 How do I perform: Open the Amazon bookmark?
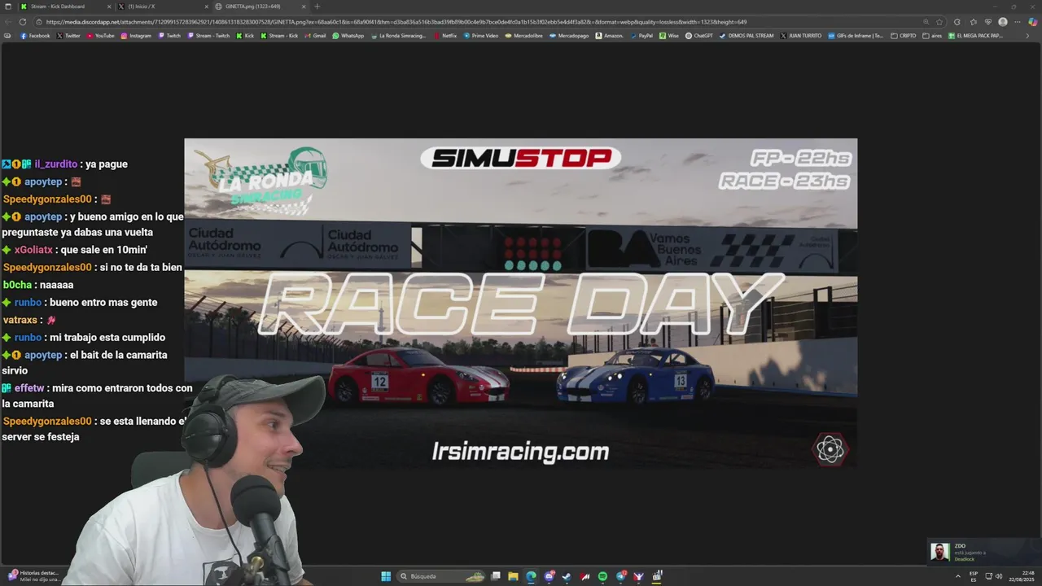pos(610,36)
